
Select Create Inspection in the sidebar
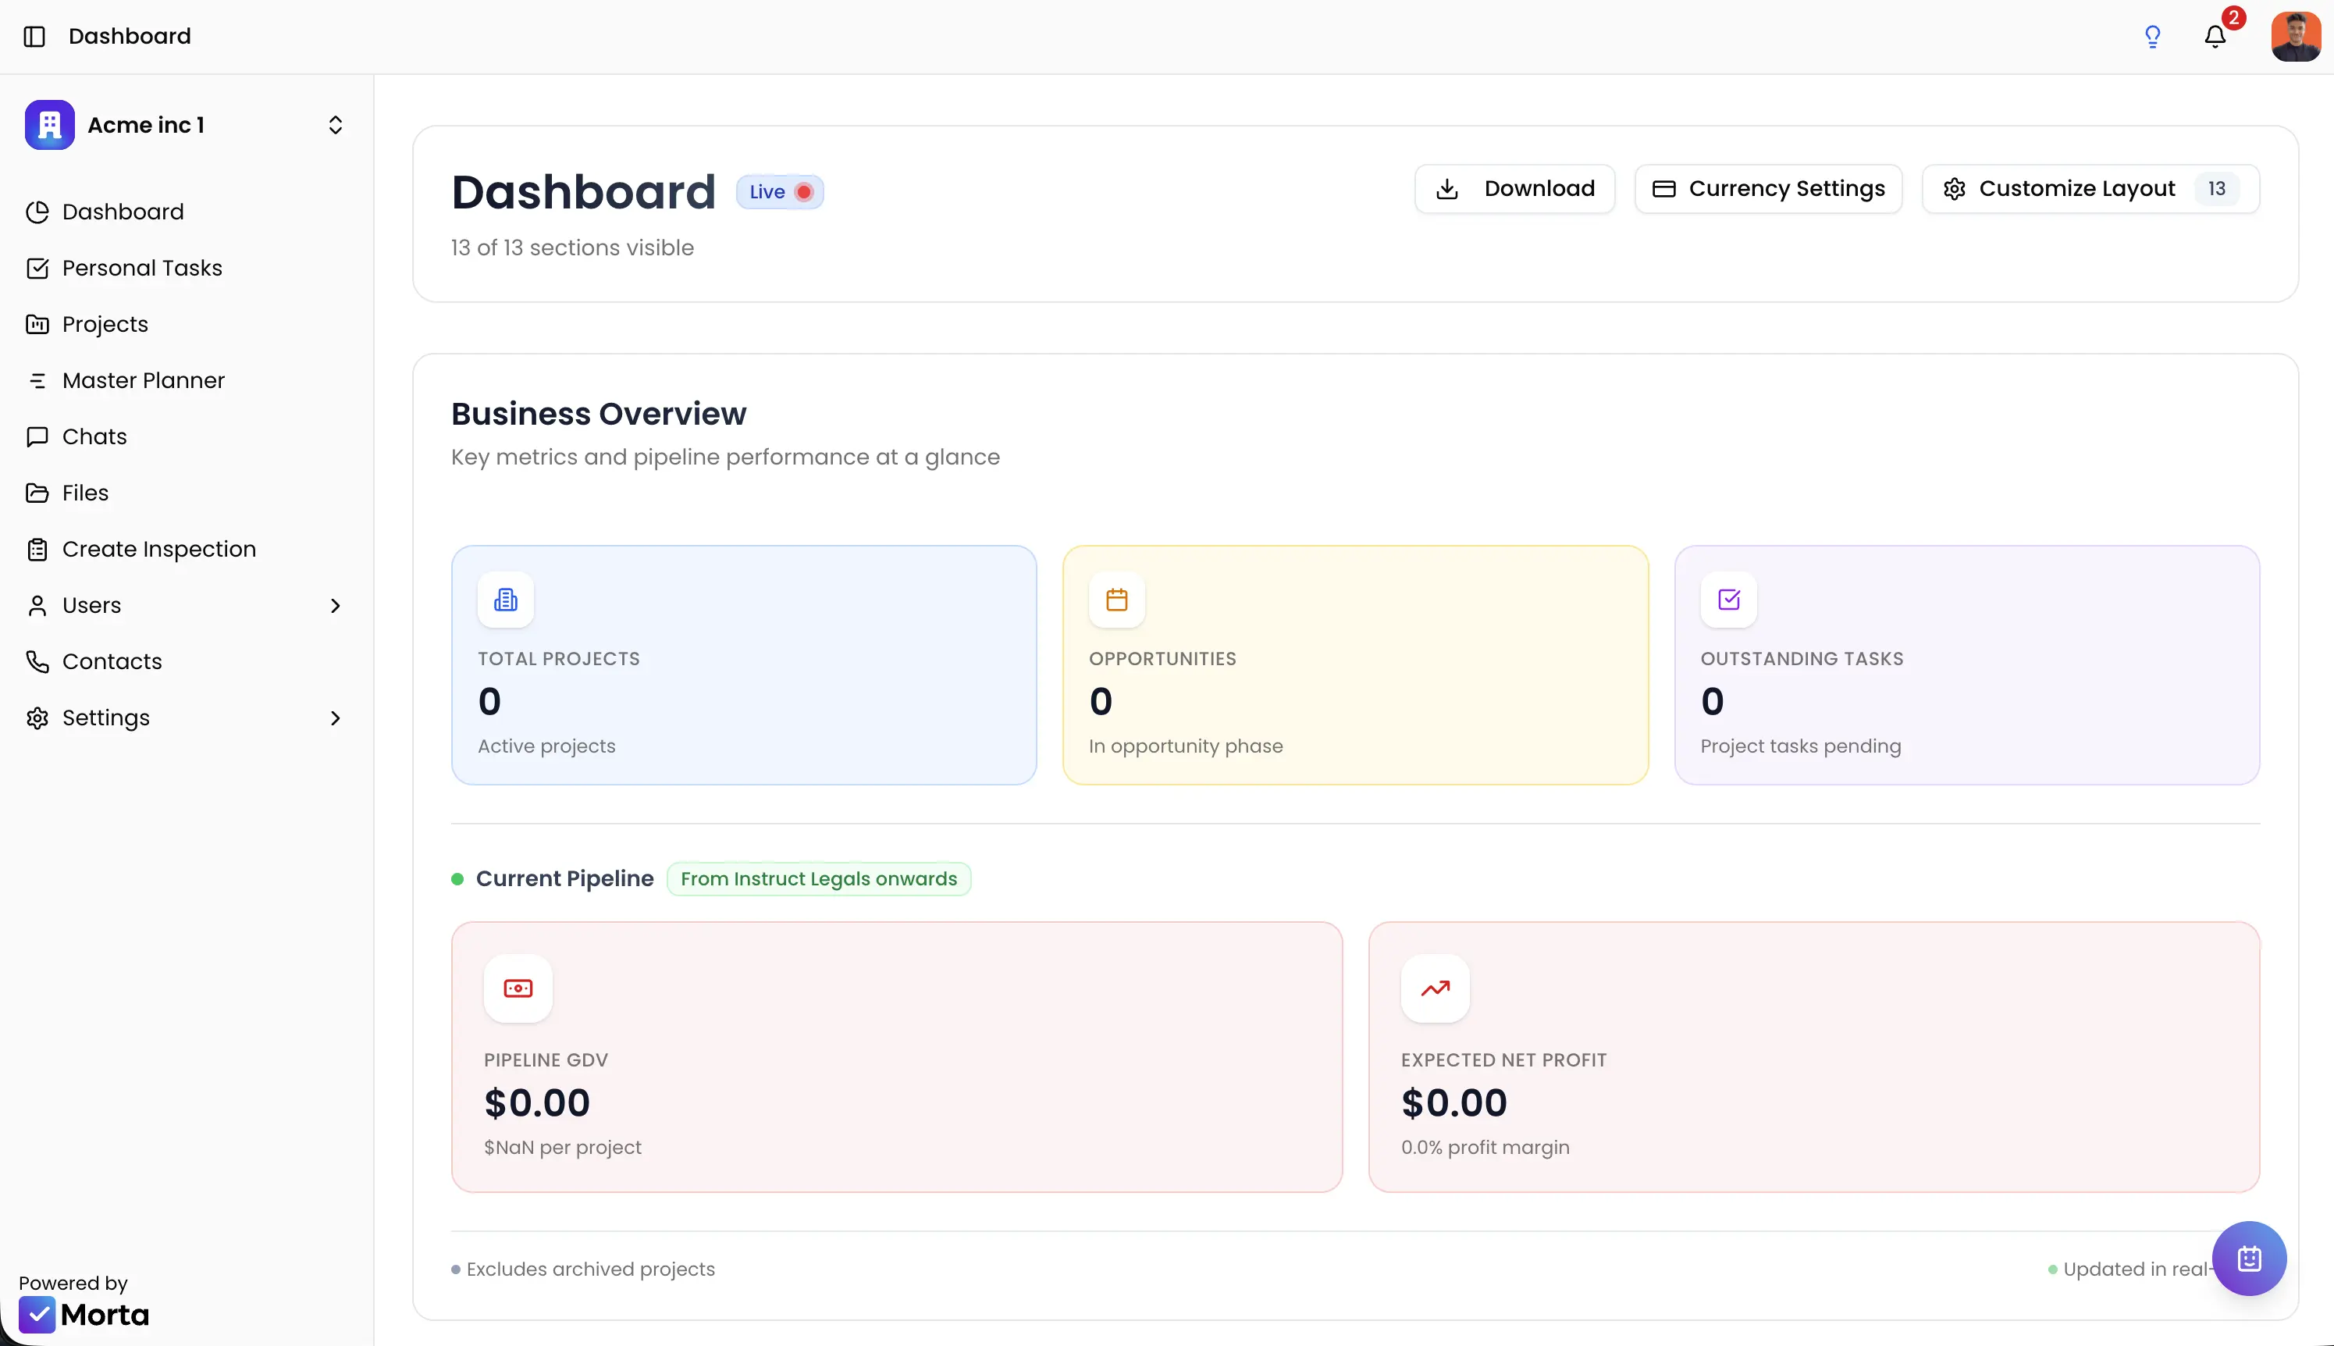coord(159,548)
